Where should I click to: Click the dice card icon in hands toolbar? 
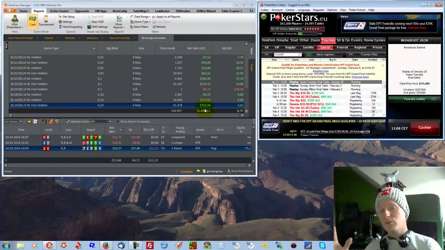(x=34, y=122)
